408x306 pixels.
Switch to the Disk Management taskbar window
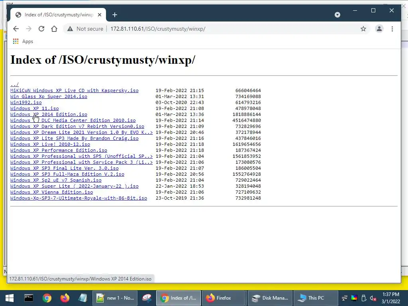click(x=270, y=298)
